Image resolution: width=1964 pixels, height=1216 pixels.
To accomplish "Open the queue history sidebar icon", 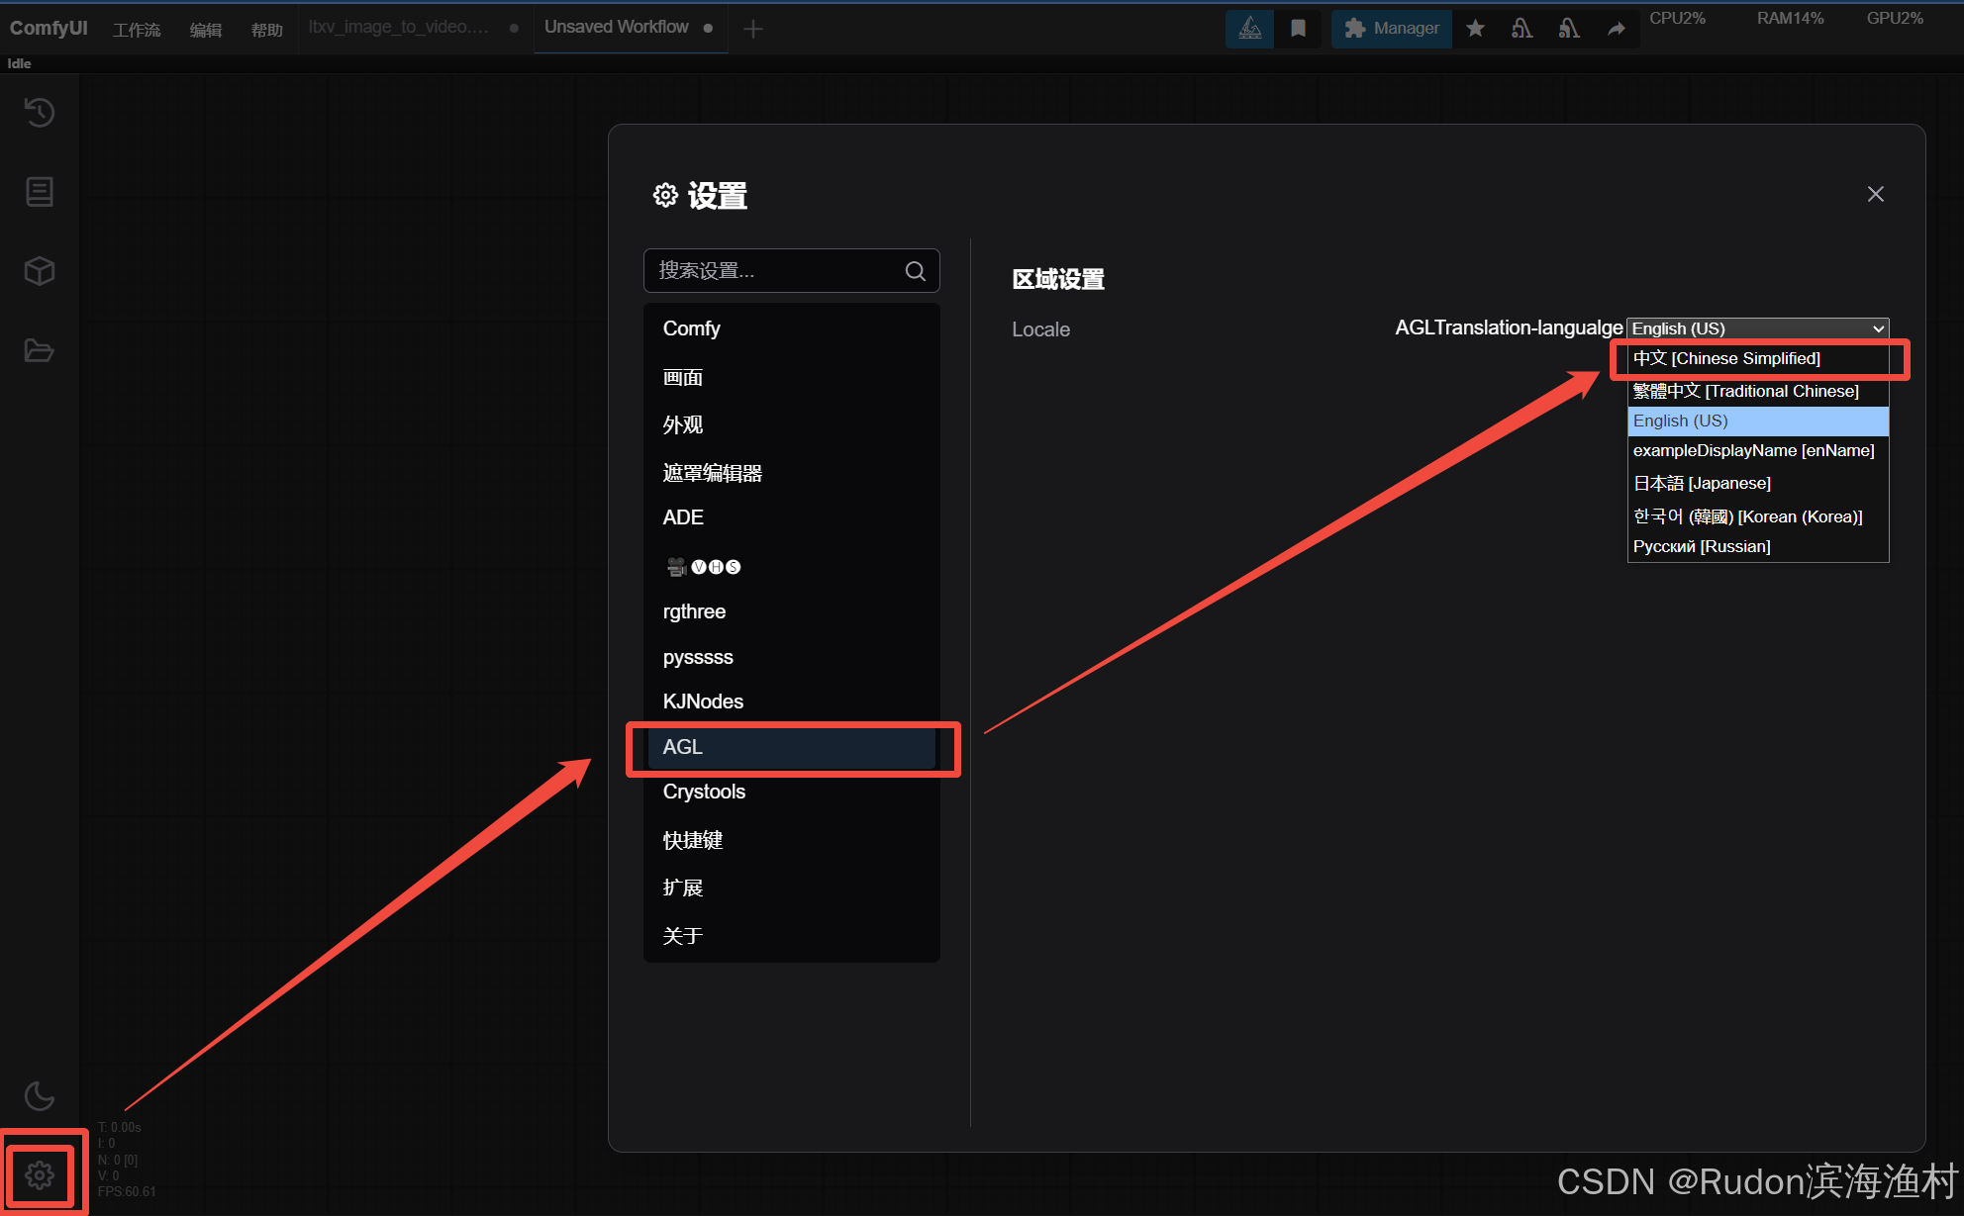I will 40,112.
